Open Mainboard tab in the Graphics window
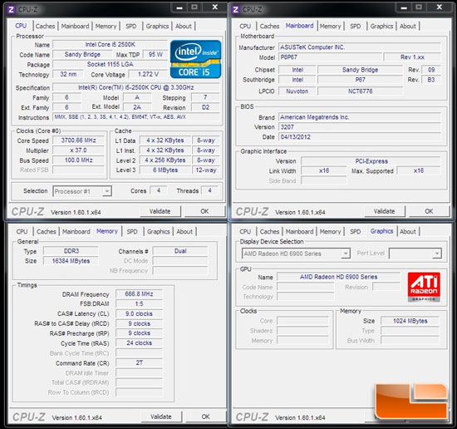The image size is (457, 429). pyautogui.click(x=299, y=232)
